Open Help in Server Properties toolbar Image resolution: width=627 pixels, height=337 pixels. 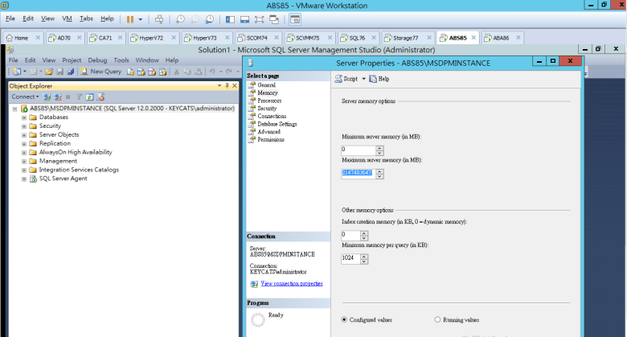pyautogui.click(x=379, y=79)
